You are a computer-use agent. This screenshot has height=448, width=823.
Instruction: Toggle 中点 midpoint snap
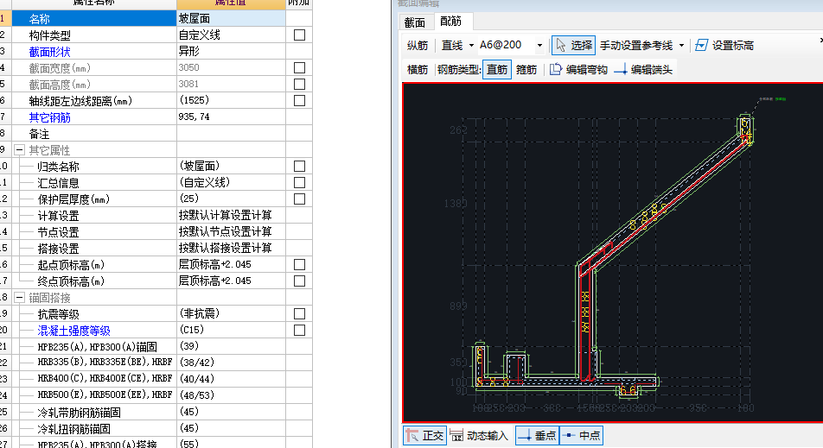click(x=581, y=435)
